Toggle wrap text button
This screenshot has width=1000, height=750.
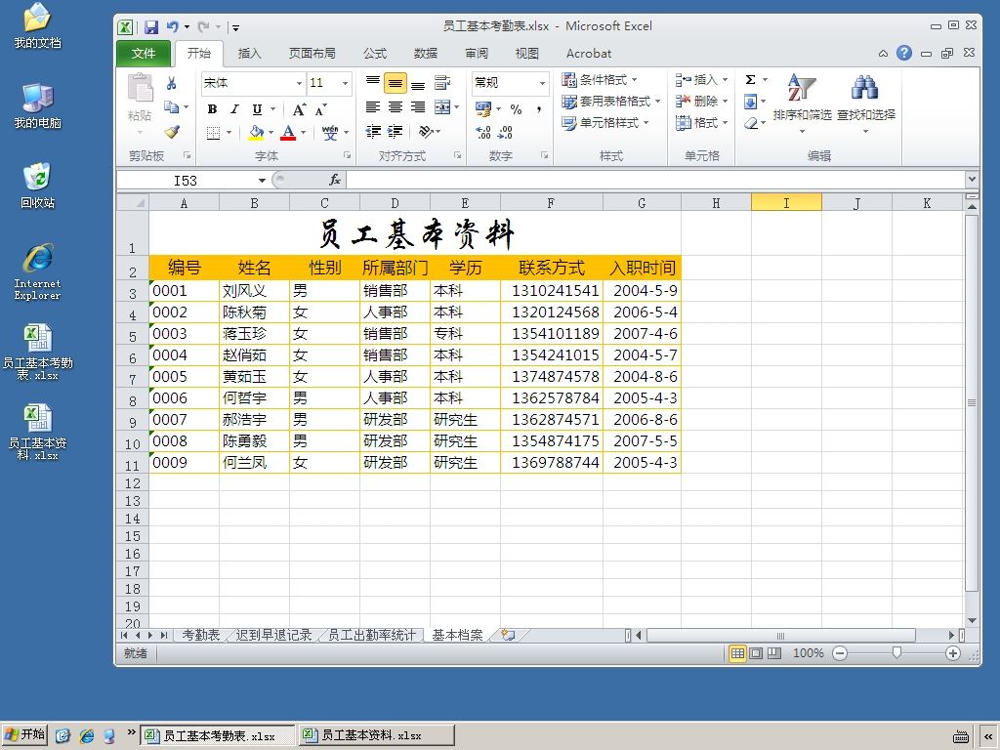(442, 83)
